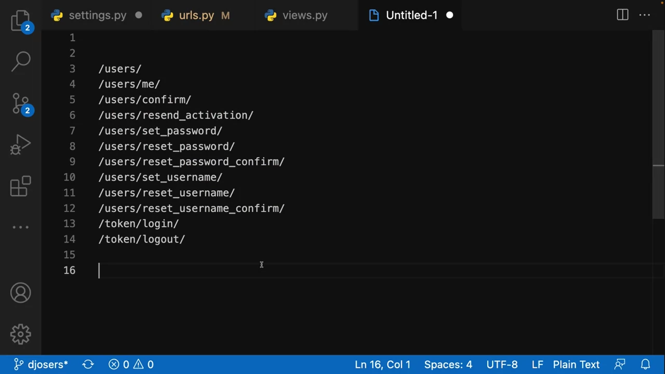Screen dimensions: 665x374
Task: Switch to the views.py tab
Action: [305, 15]
